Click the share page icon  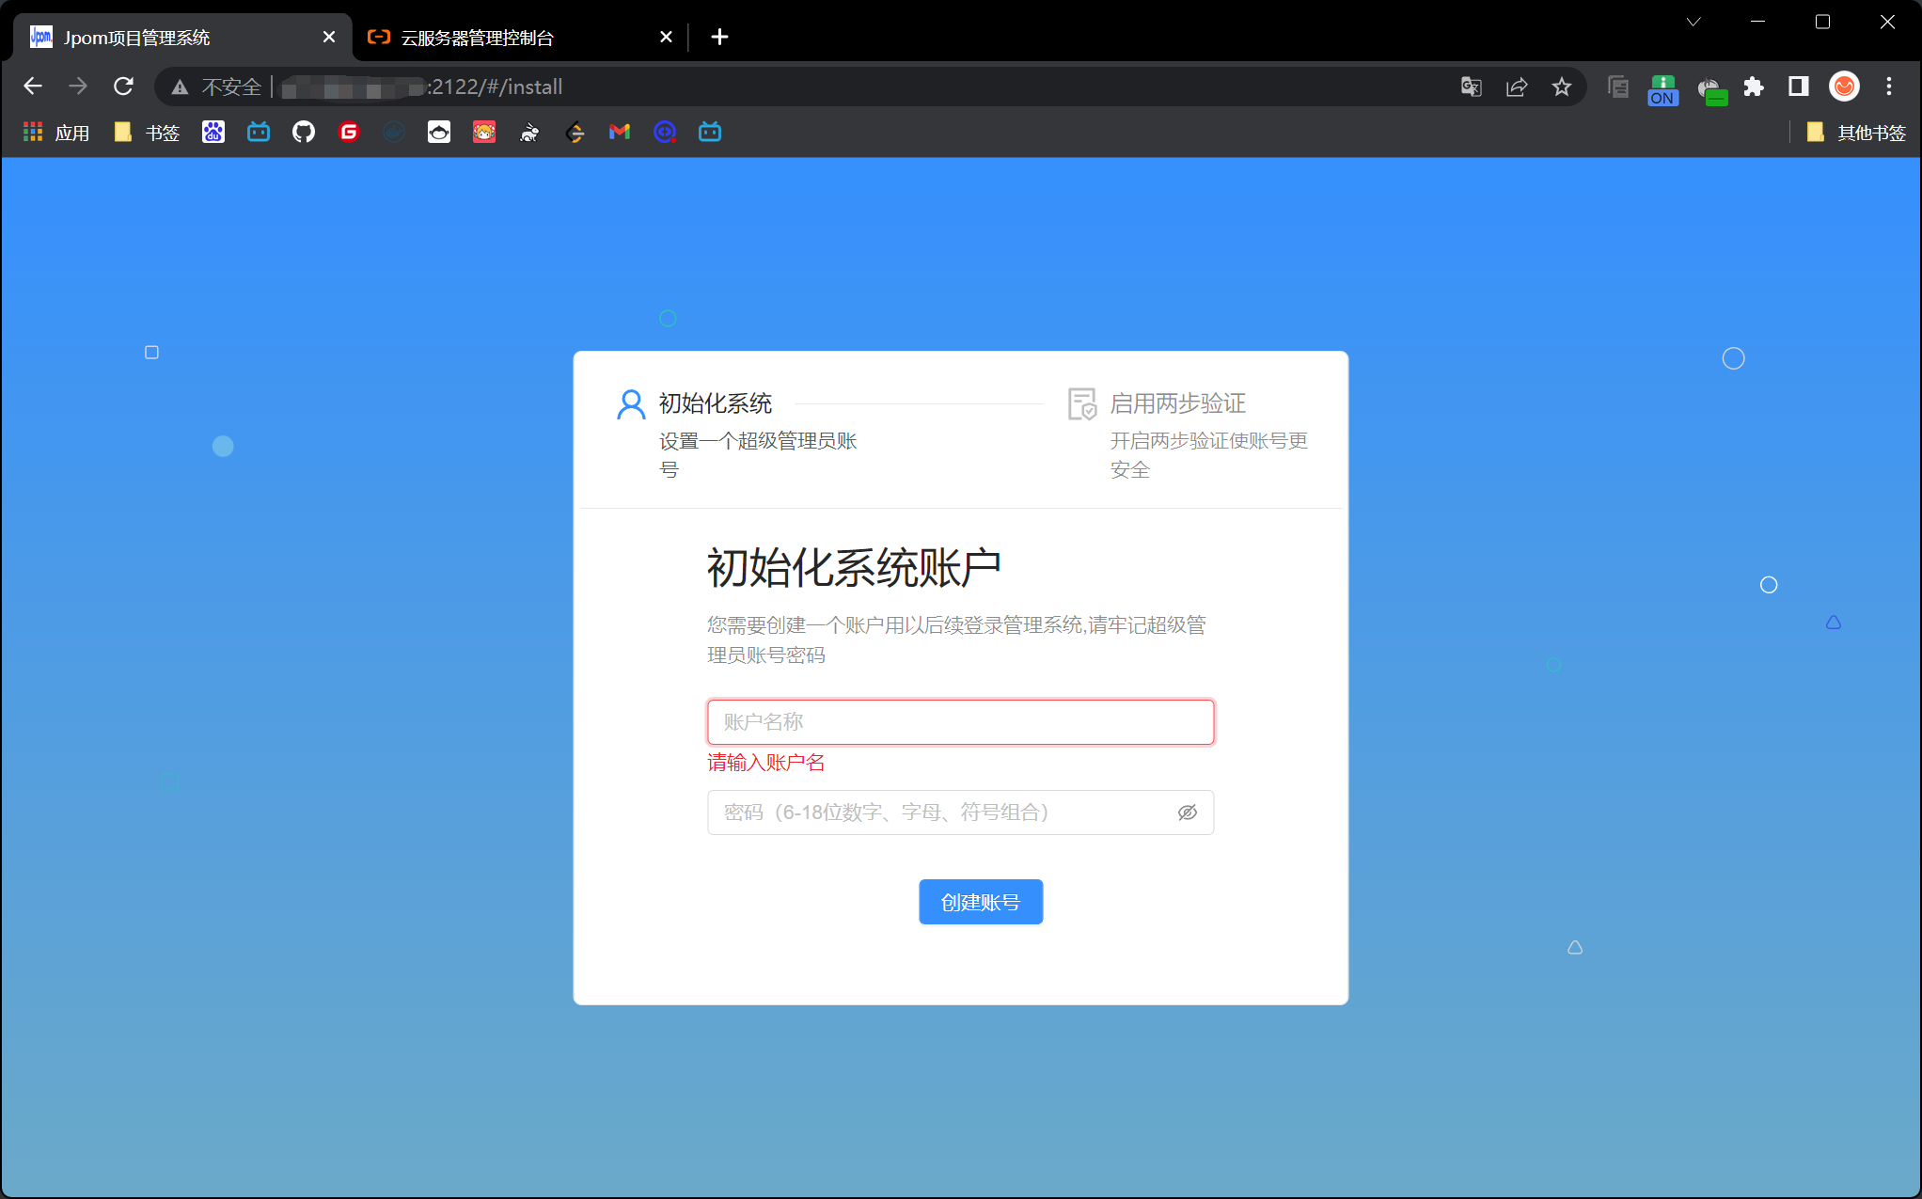coord(1517,87)
